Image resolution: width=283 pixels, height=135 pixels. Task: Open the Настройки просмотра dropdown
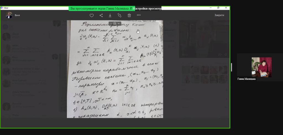coord(147,9)
